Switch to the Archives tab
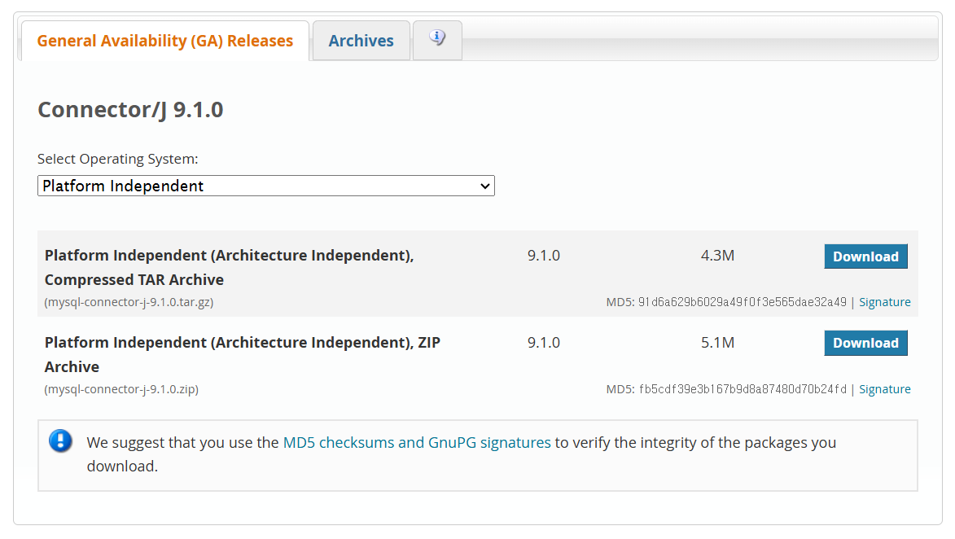955x539 pixels. point(361,41)
